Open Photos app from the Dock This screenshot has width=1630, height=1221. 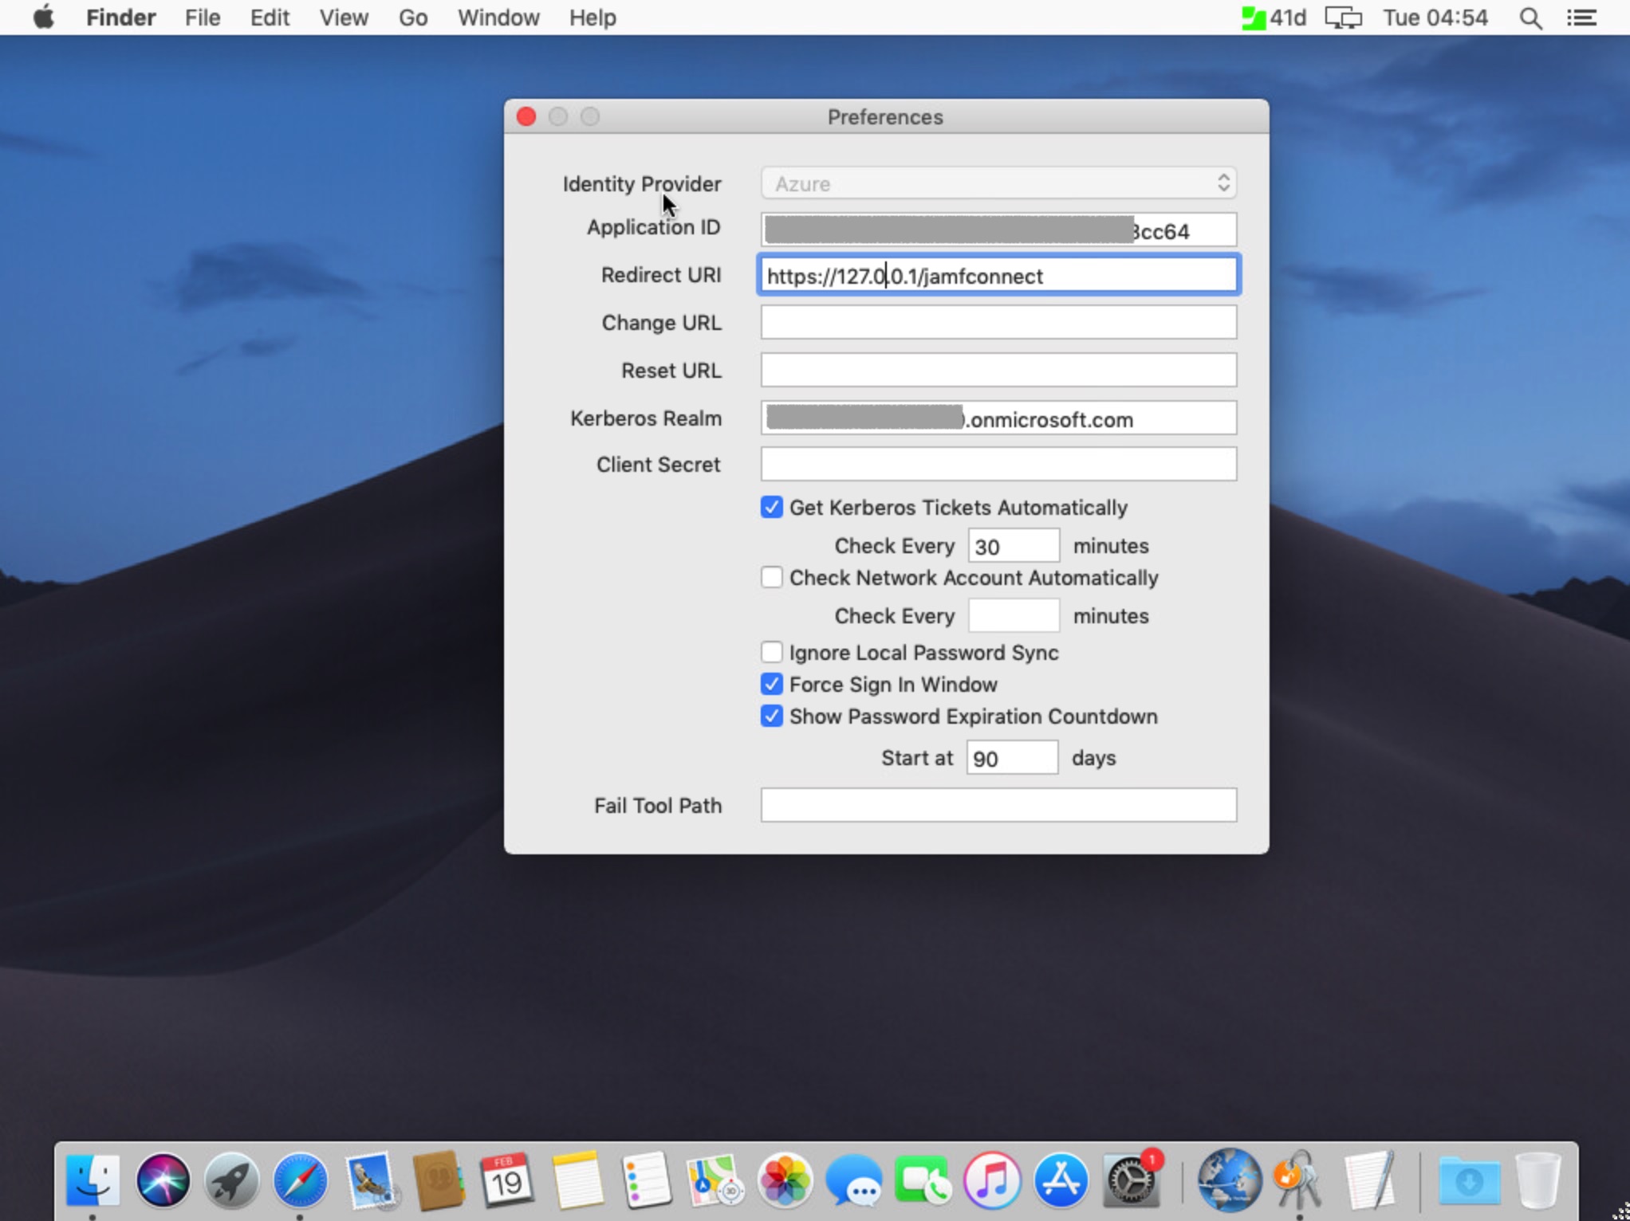785,1180
